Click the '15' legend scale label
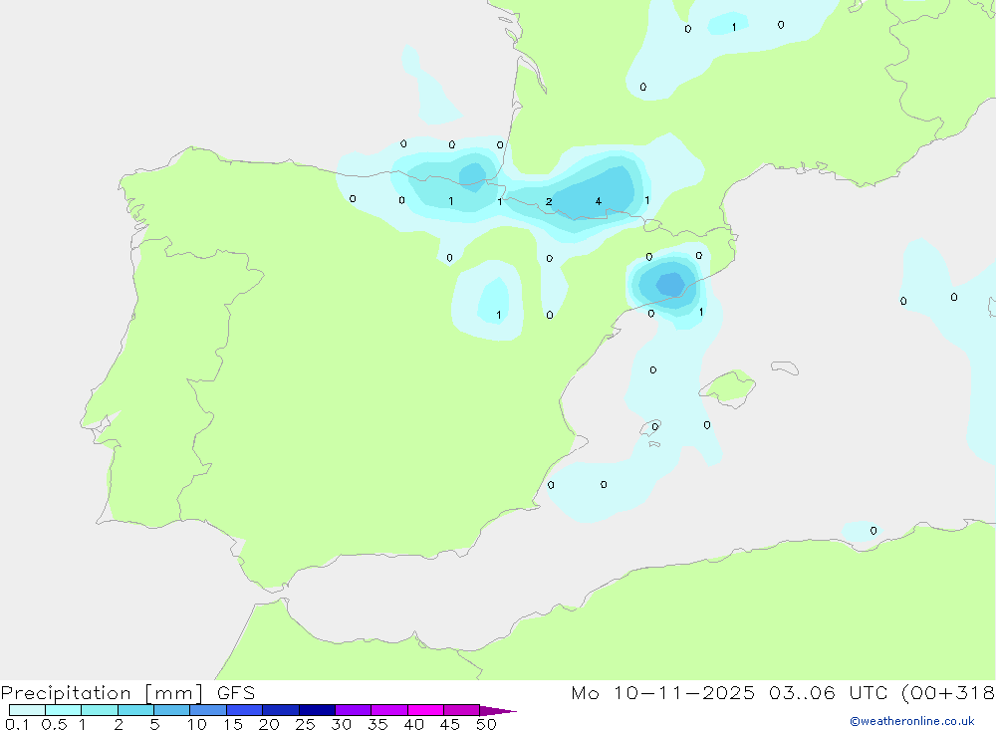 click(233, 724)
